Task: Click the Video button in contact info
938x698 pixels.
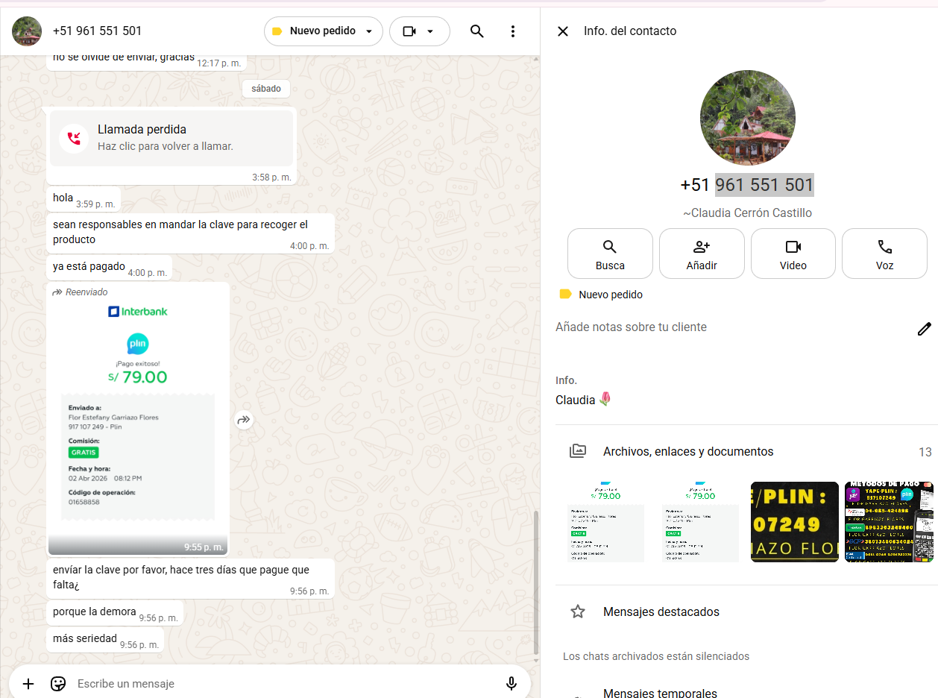Action: (793, 254)
